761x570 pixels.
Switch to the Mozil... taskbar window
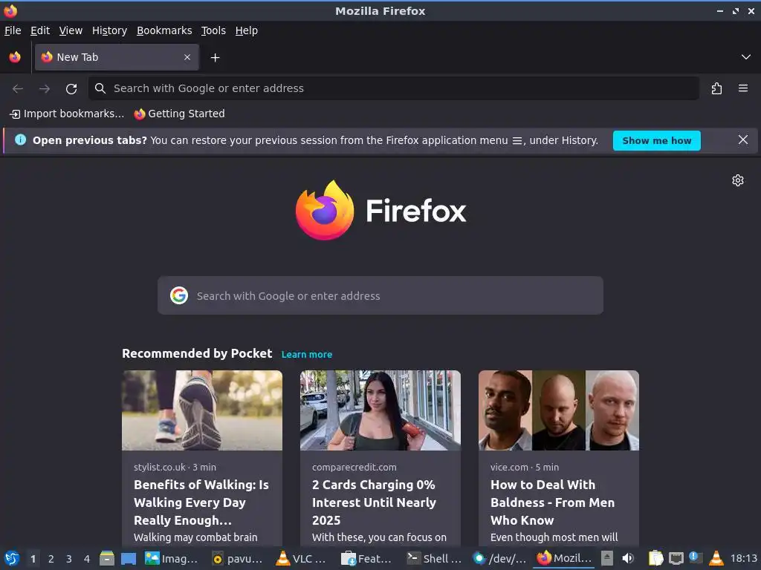tap(565, 559)
